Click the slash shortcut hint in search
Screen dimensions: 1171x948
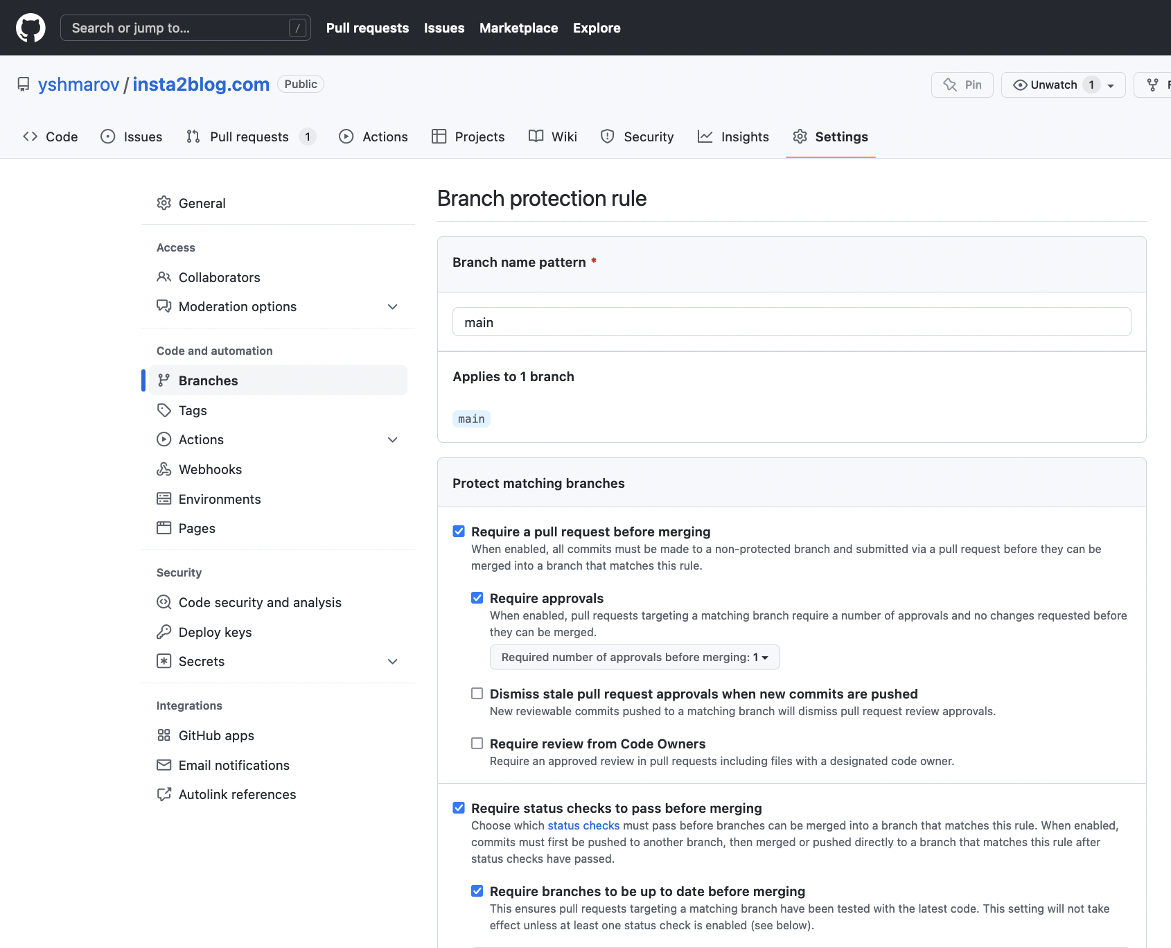point(297,28)
